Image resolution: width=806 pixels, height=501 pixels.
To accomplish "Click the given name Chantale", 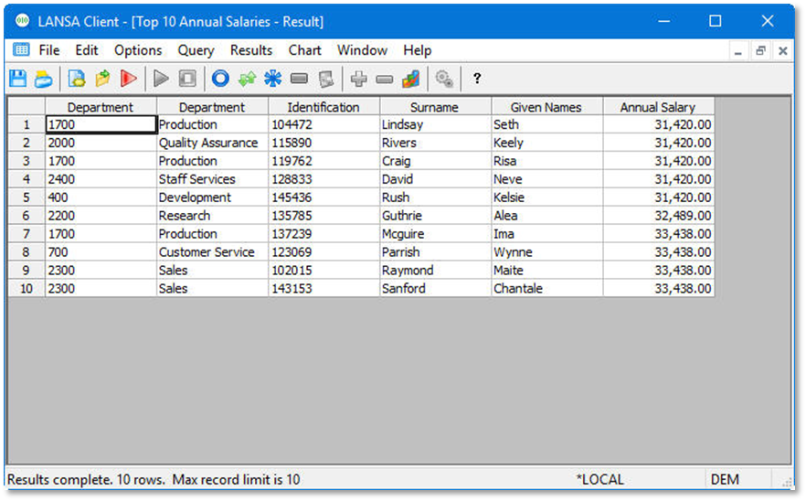I will [x=546, y=289].
